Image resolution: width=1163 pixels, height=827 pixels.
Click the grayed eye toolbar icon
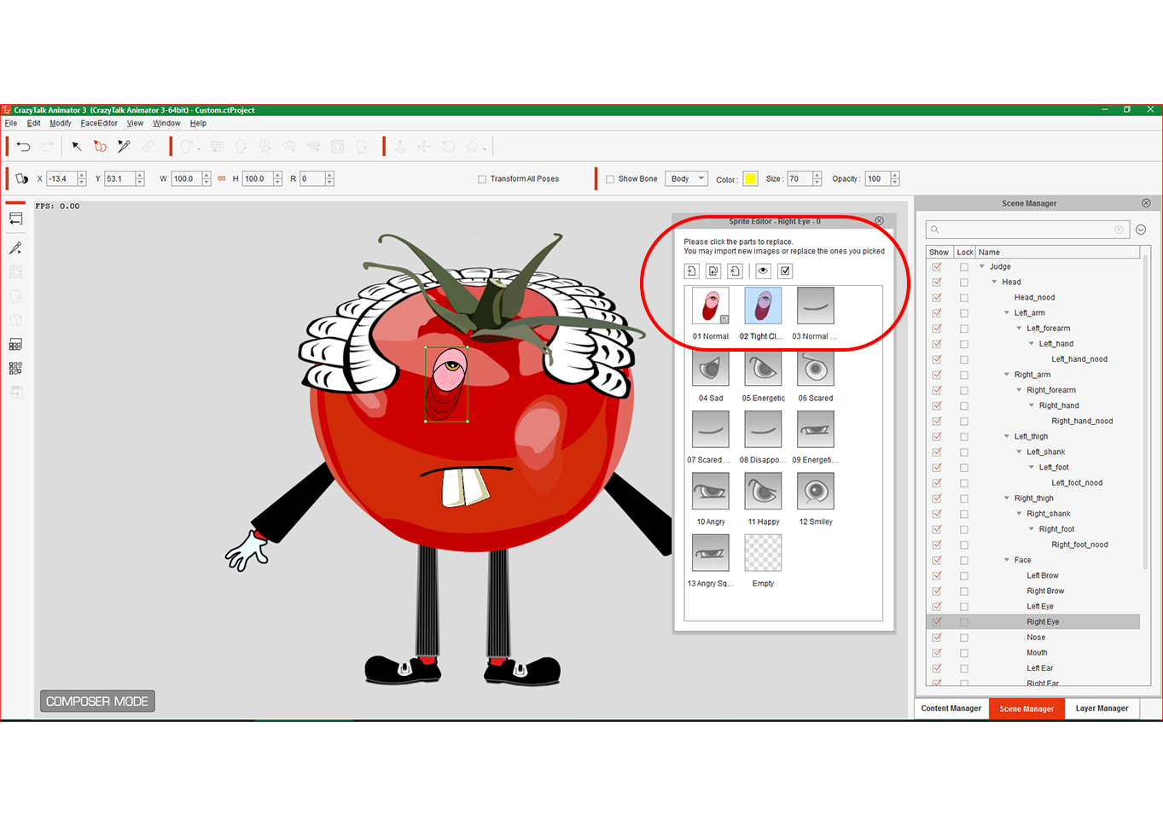(289, 147)
